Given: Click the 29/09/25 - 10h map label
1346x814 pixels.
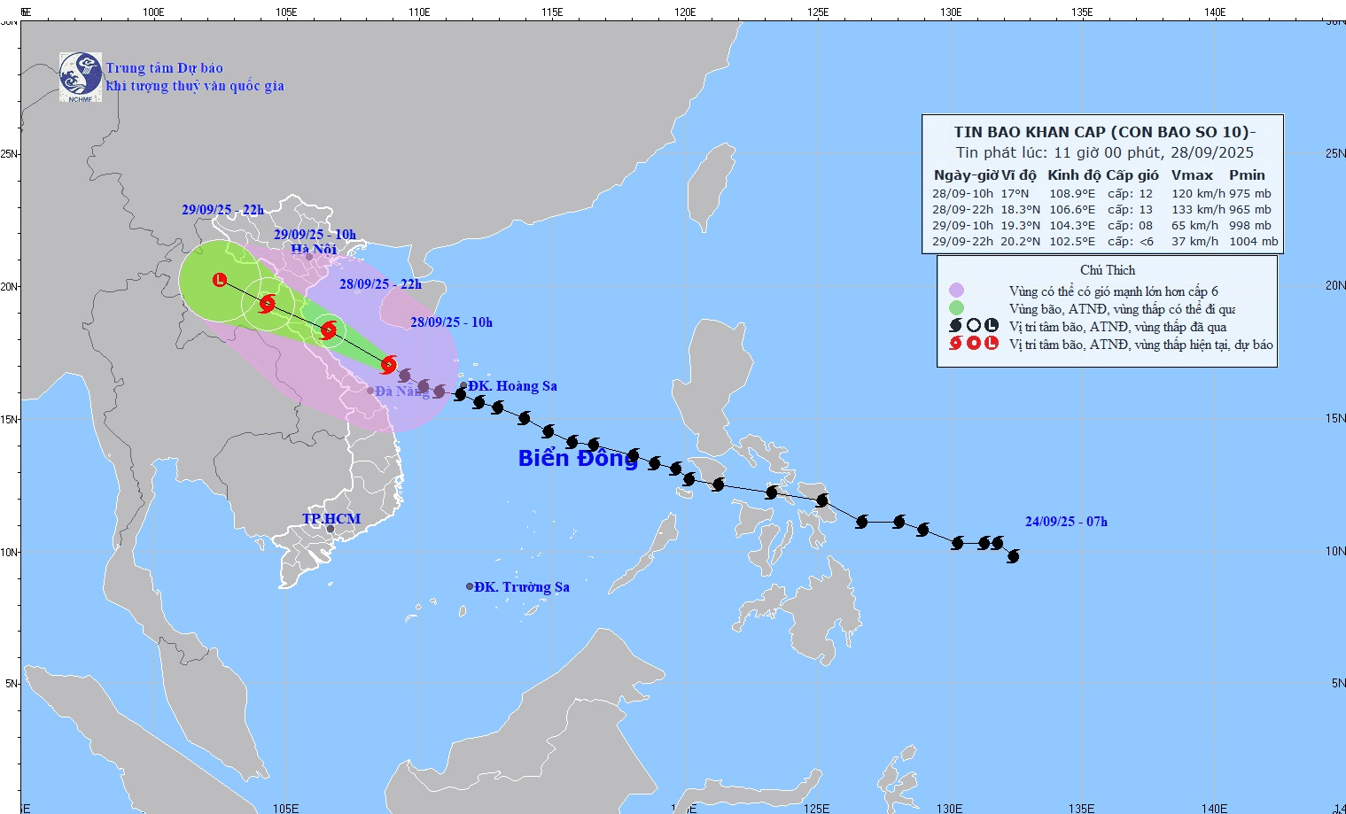Looking at the screenshot, I should point(315,235).
